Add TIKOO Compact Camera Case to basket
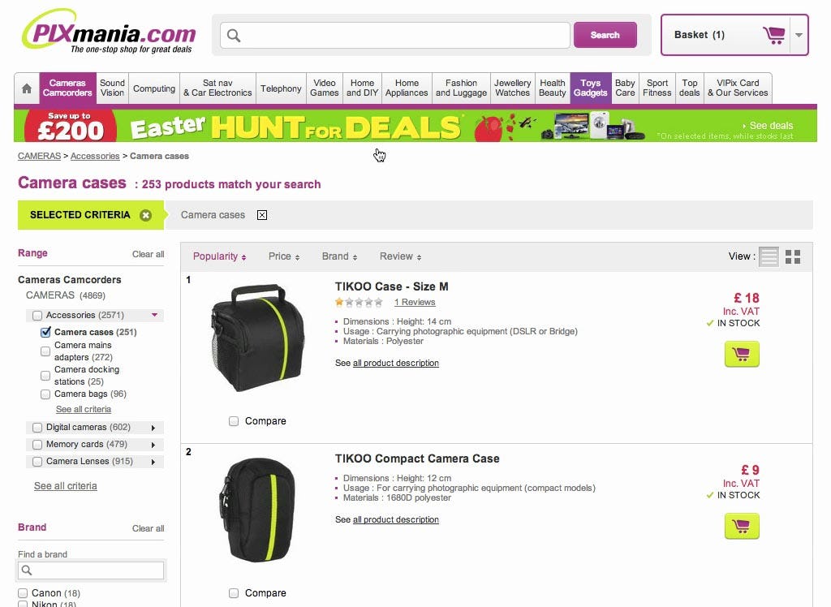831x607 pixels. 742,526
